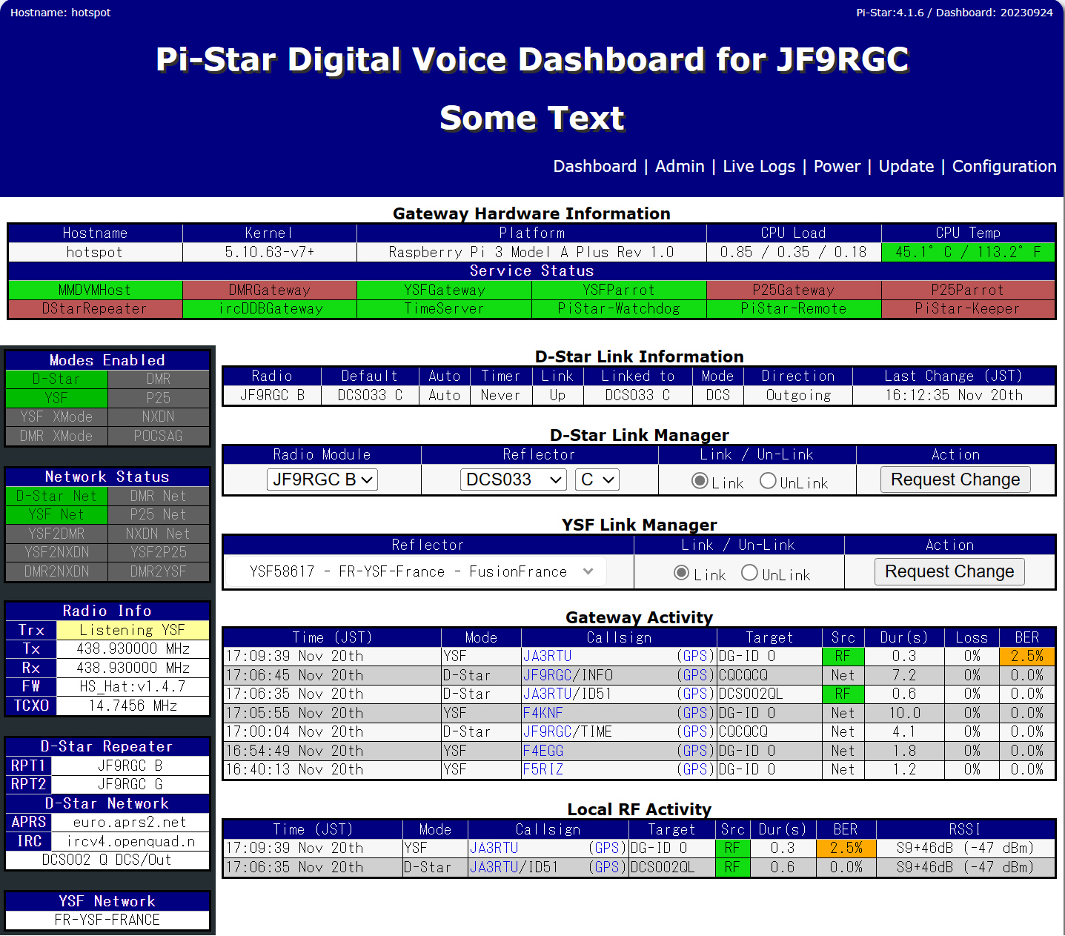Expand the reflector module letter C dropdown
This screenshot has height=936, width=1065.
pyautogui.click(x=597, y=479)
